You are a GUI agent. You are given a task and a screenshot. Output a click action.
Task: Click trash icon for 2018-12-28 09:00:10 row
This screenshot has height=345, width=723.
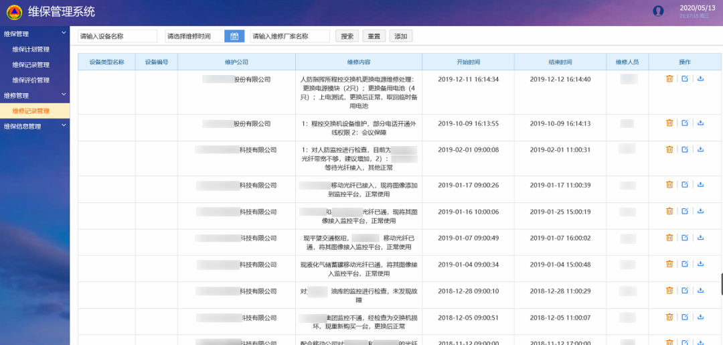(669, 291)
